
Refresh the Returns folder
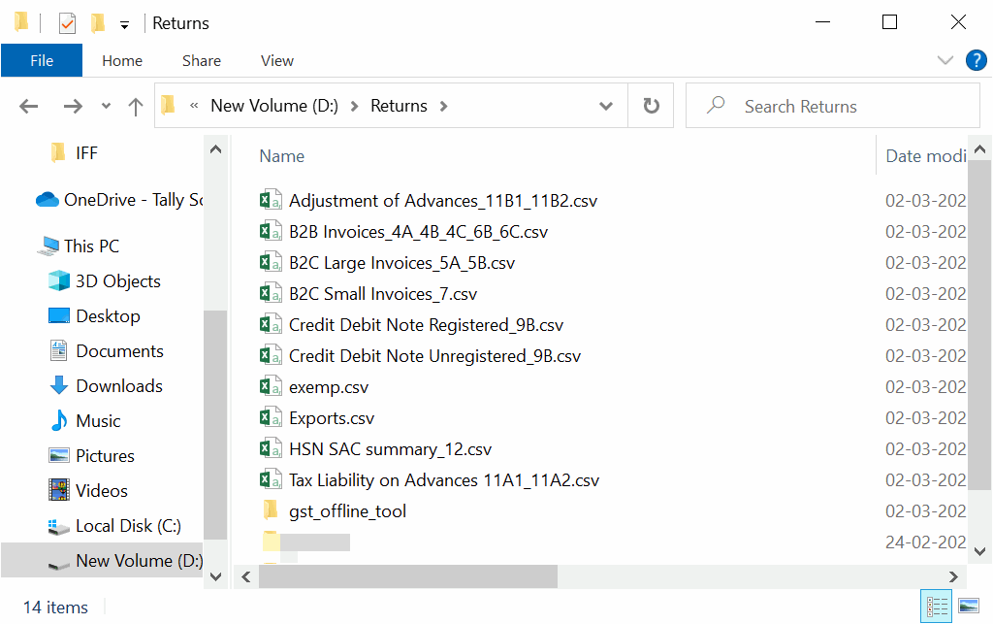click(x=651, y=106)
